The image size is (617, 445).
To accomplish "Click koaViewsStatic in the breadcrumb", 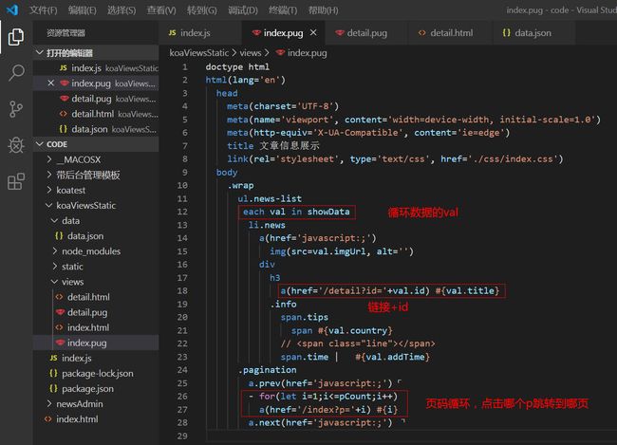I will [198, 53].
